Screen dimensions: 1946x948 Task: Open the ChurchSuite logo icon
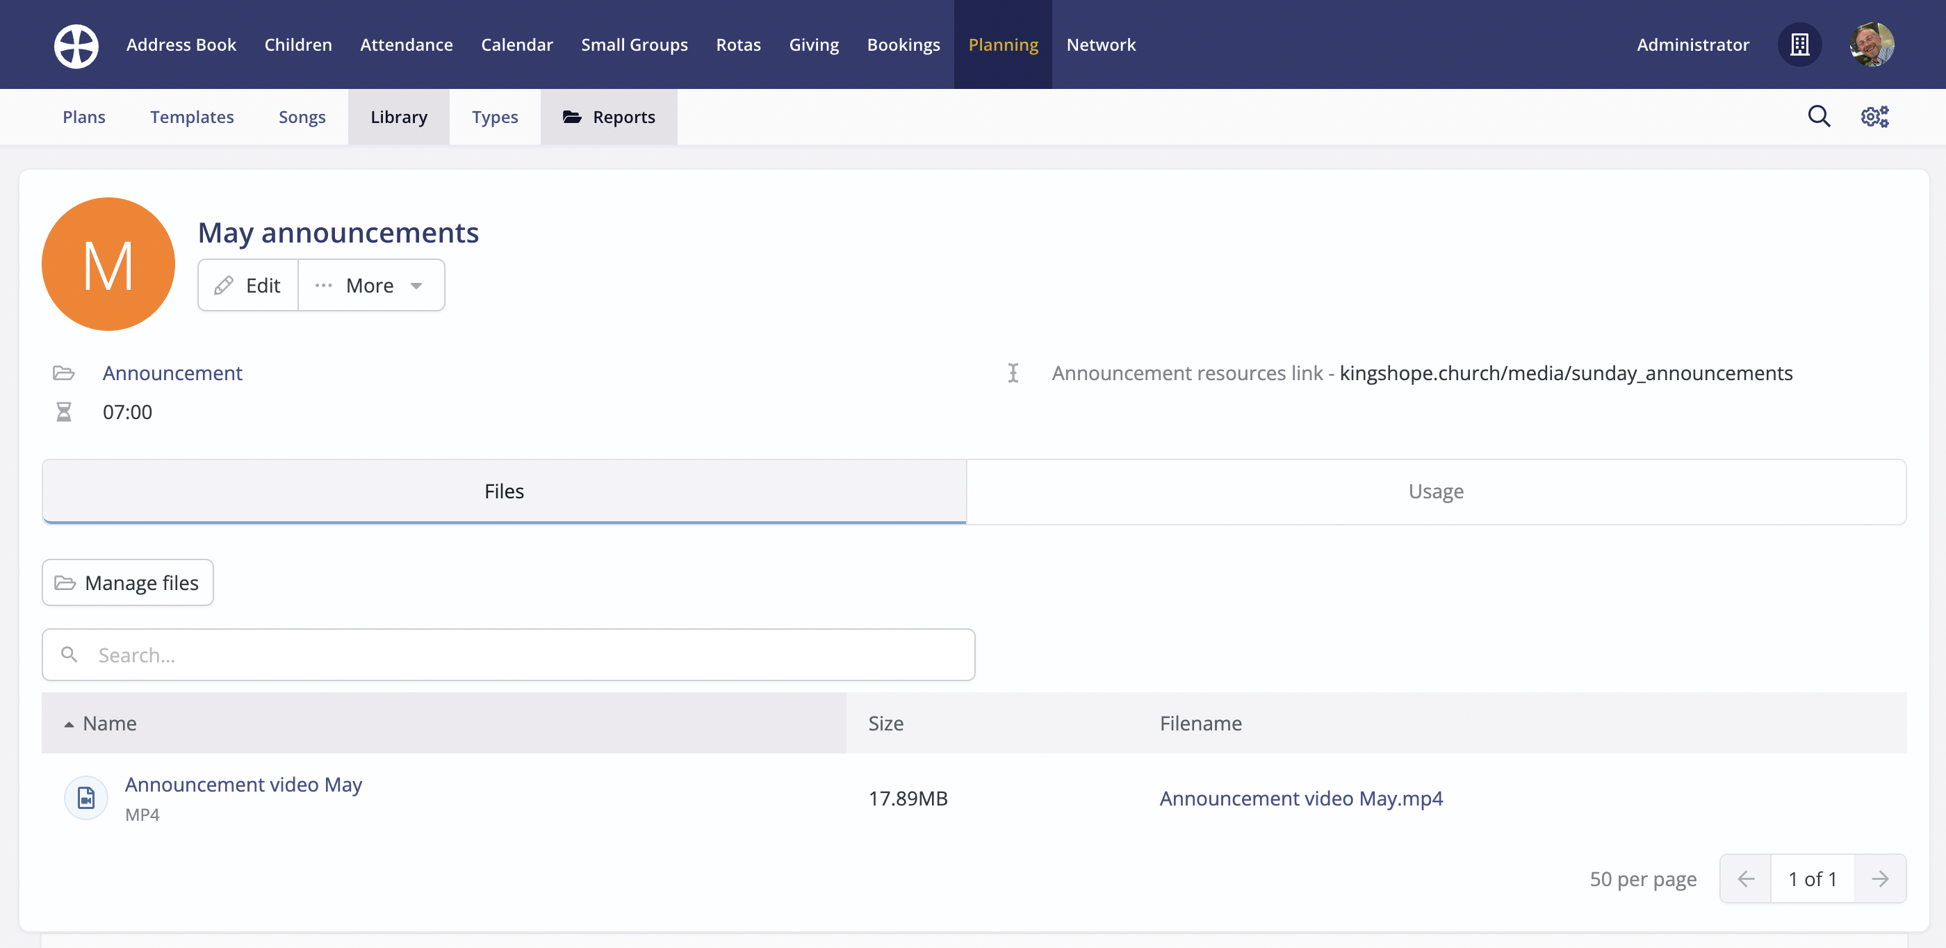(76, 44)
